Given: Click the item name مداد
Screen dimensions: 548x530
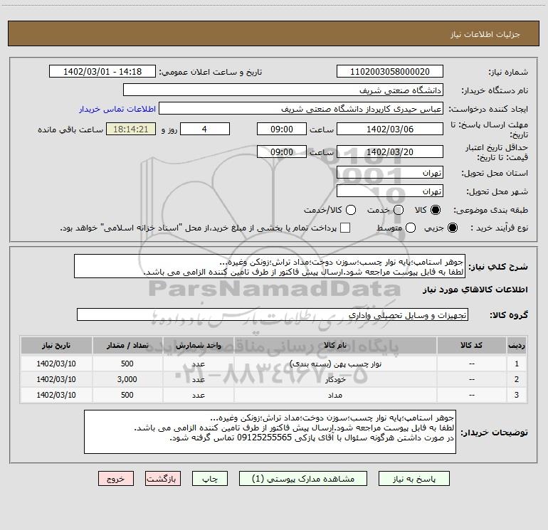Looking at the screenshot, I should (335, 395).
